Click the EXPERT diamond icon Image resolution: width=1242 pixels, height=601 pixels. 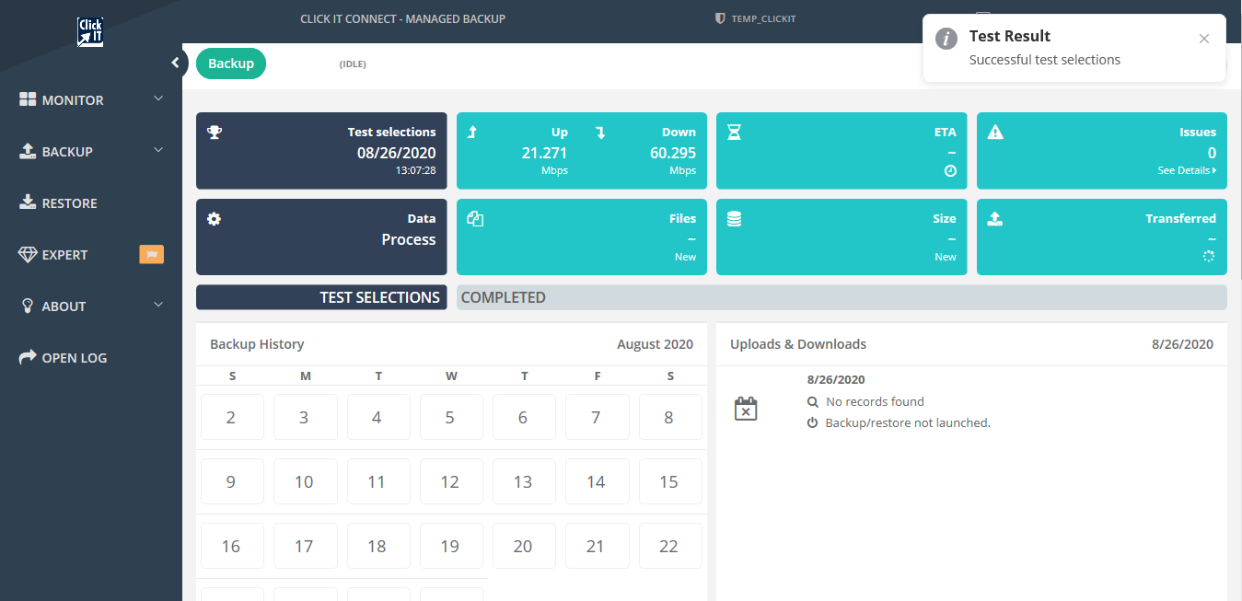pos(28,255)
